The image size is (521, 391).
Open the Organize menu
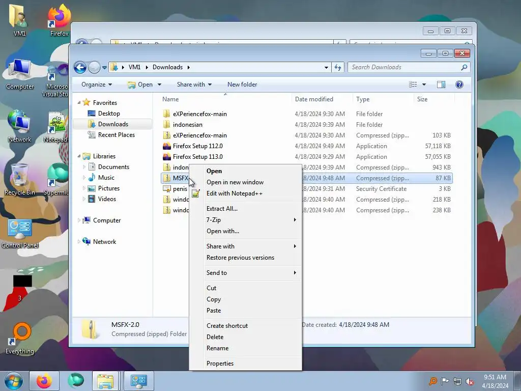point(97,85)
